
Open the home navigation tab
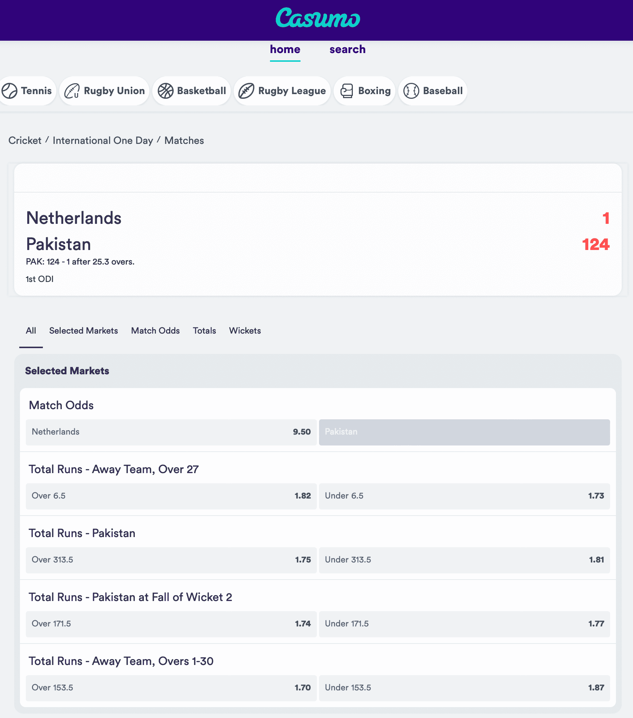click(x=285, y=49)
